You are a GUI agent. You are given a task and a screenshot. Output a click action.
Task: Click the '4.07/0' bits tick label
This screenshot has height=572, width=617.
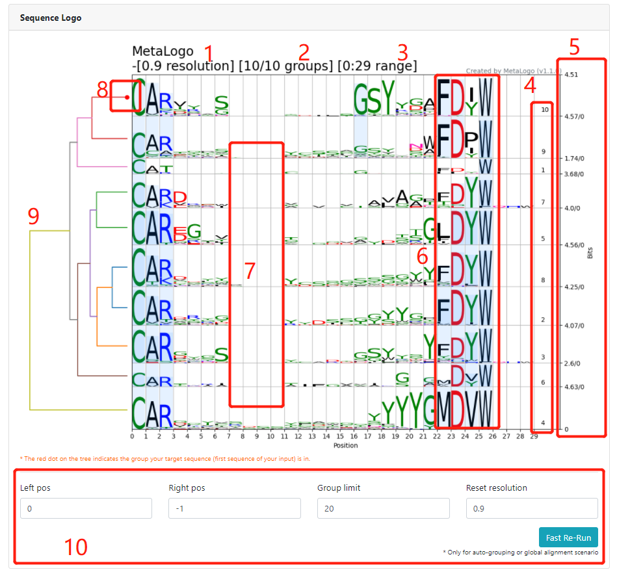point(574,326)
